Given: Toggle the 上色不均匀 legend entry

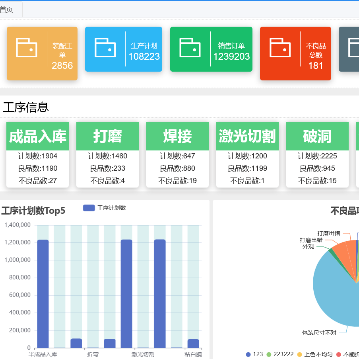Looking at the screenshot, I should [299, 354].
